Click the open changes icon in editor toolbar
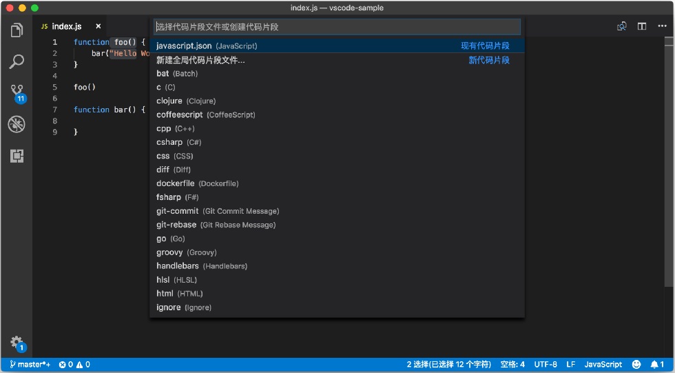 coord(621,26)
